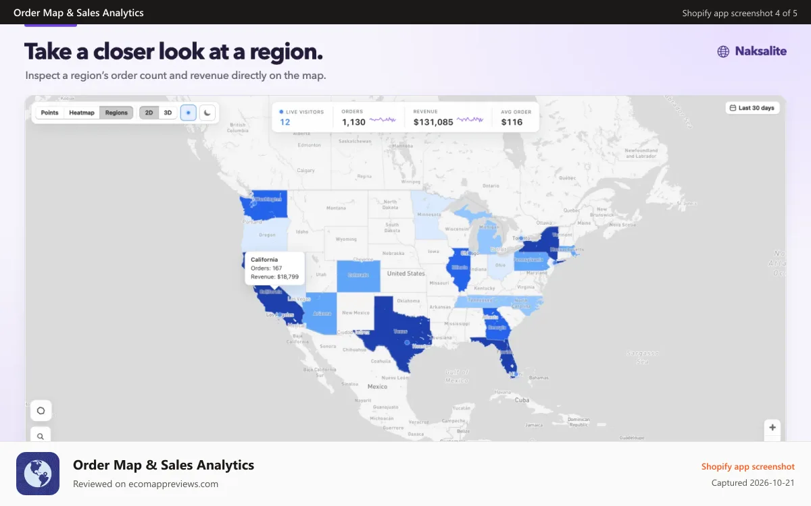811x506 pixels.
Task: Click the Captured 2026-10-21 text
Action: point(753,483)
